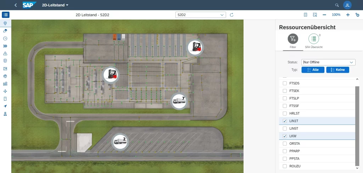
Task: Click the search magnifier in header
Action: tap(337, 5)
